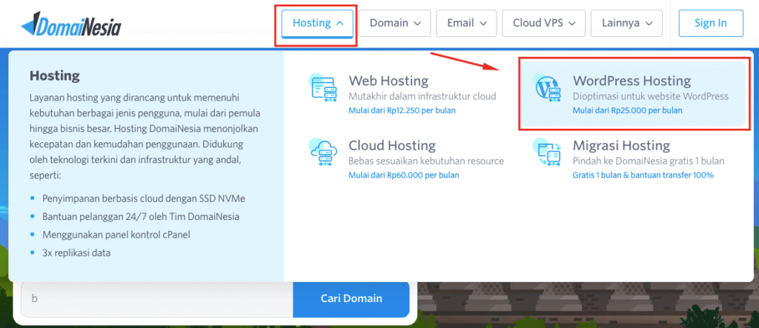Click 'Mulai dari Rp12.250 per bulan'
759x328 pixels.
[402, 110]
